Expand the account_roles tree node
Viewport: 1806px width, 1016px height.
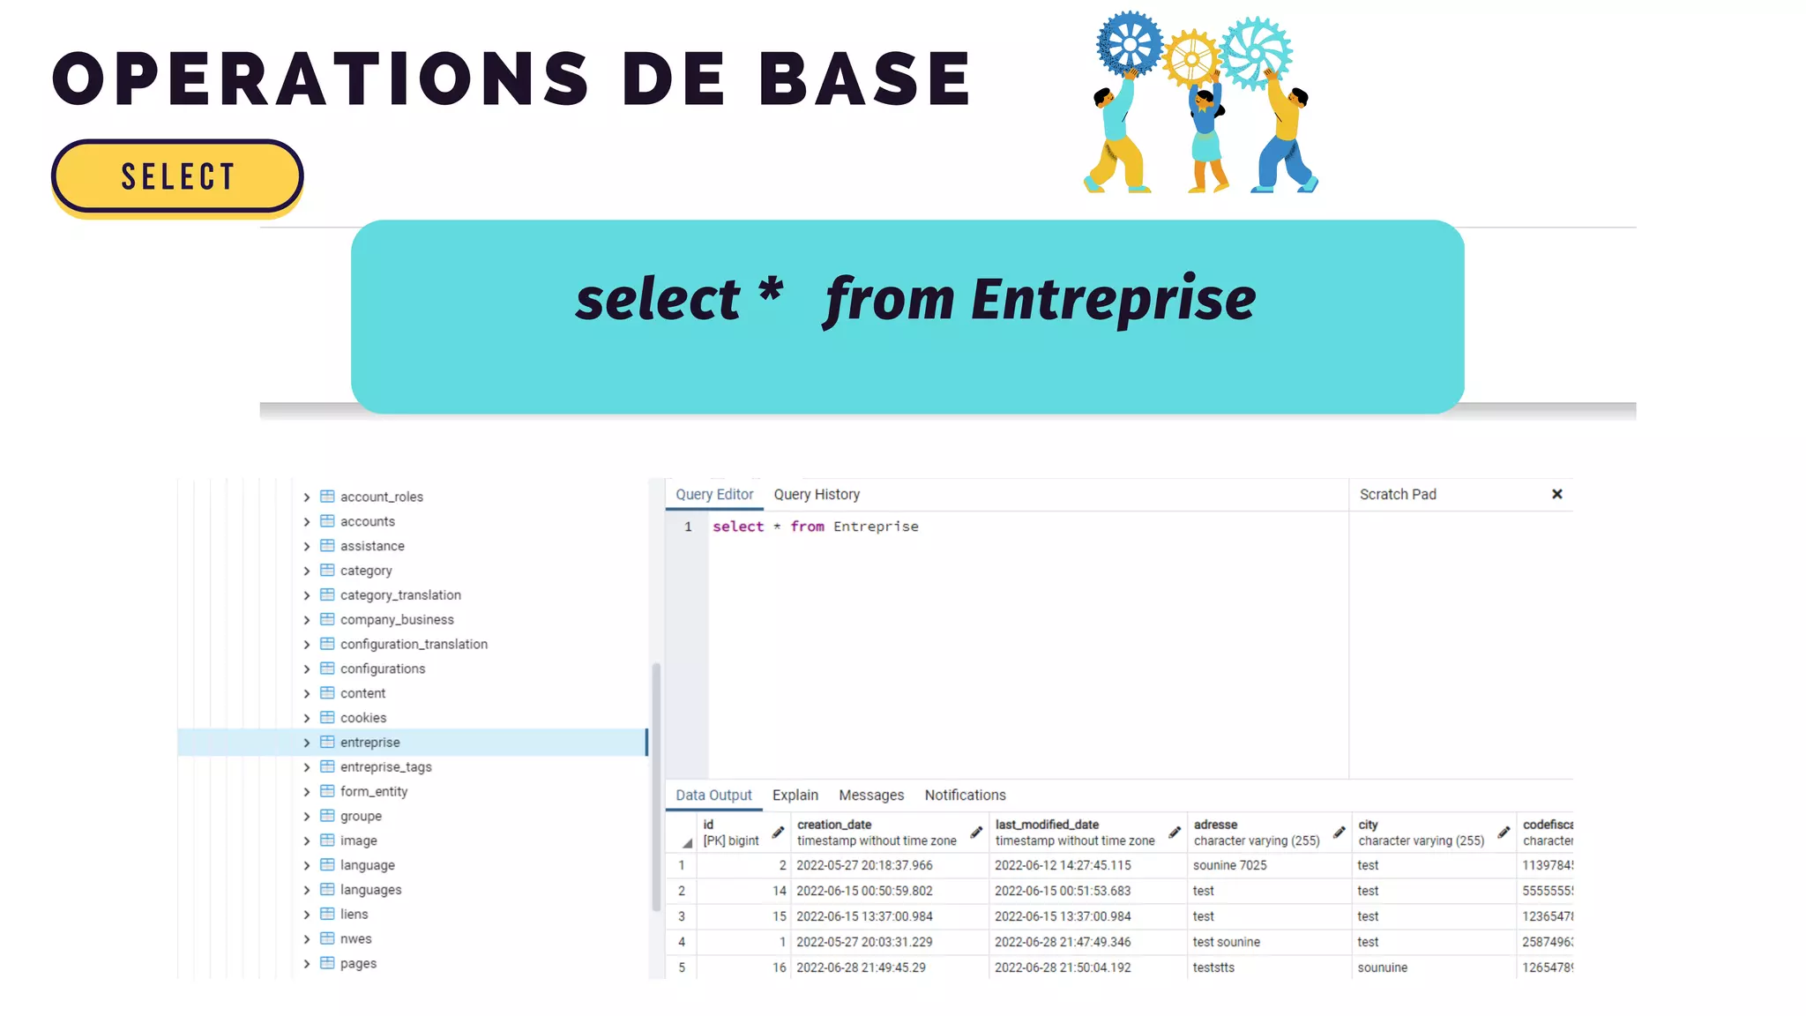(307, 497)
